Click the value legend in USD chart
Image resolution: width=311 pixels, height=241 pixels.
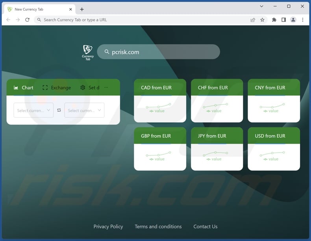click(x=271, y=159)
